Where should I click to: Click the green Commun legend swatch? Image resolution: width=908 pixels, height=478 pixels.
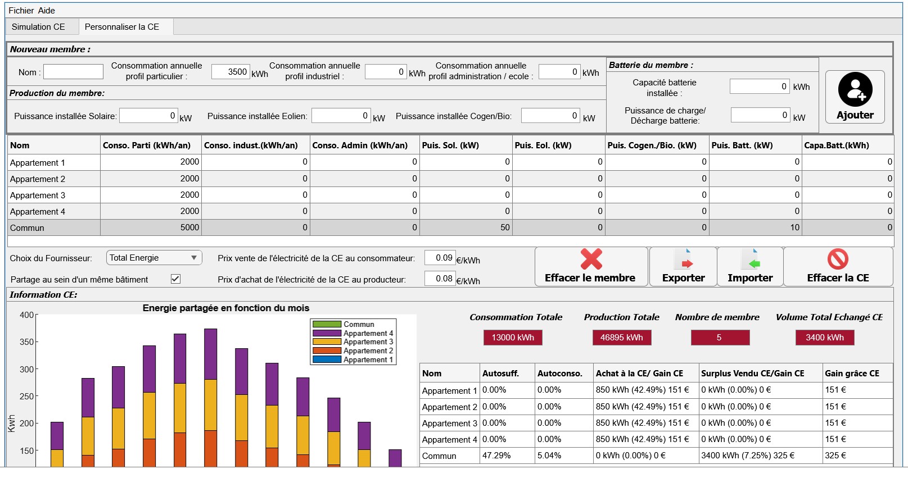[x=327, y=324]
